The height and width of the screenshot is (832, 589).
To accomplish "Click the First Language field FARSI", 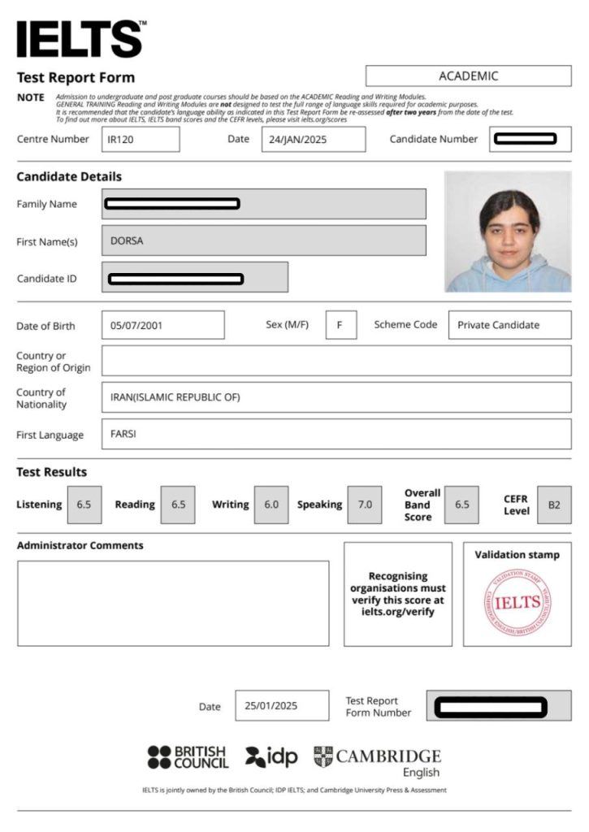I will pyautogui.click(x=336, y=434).
